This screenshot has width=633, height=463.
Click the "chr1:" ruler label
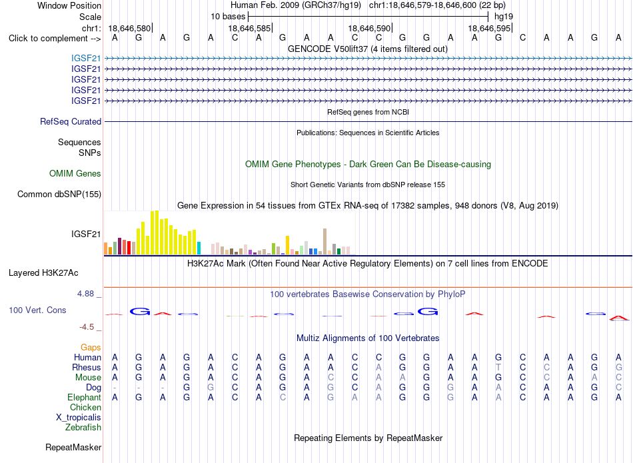[x=92, y=28]
